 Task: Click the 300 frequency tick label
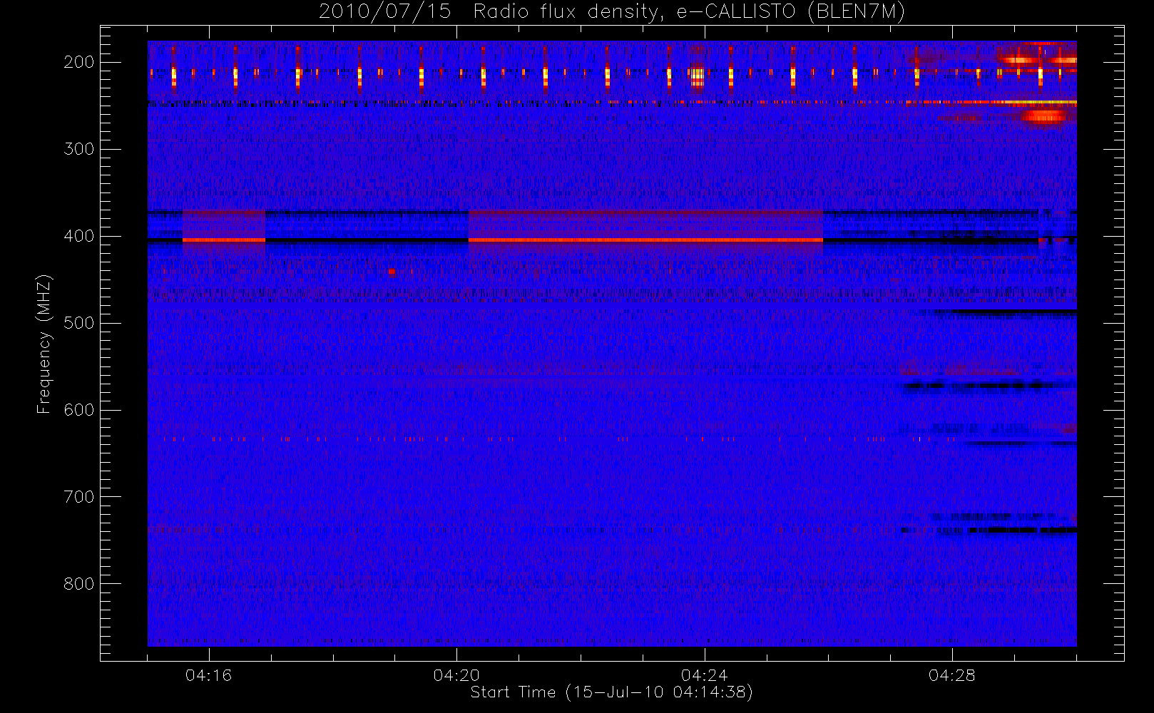tap(78, 149)
